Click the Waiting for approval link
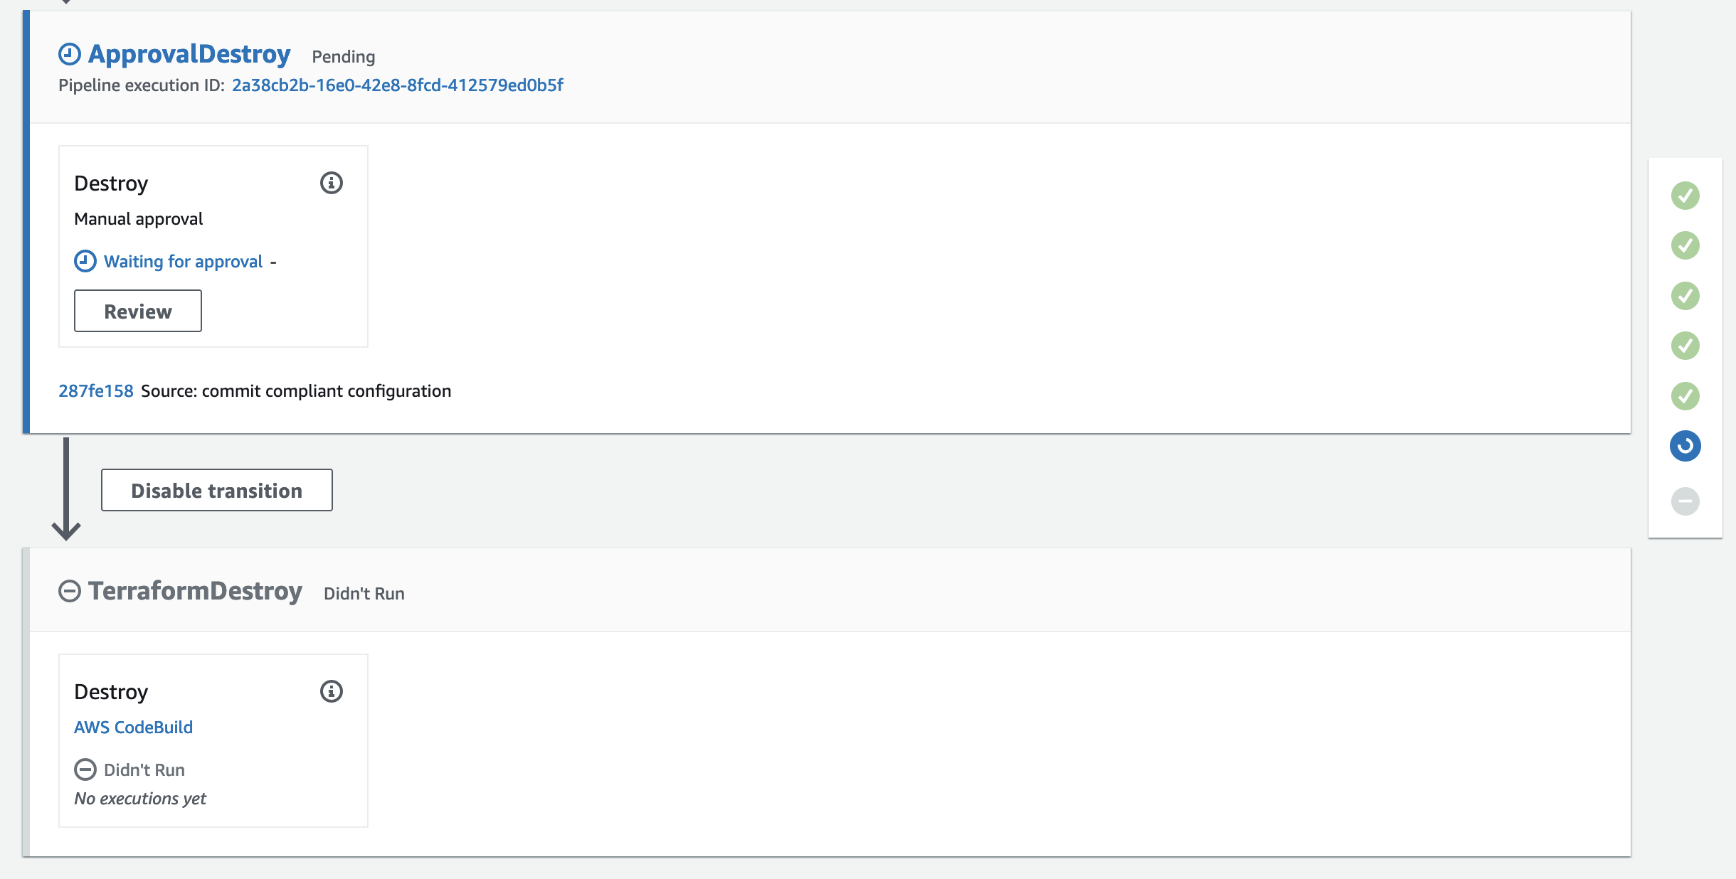1736x879 pixels. point(184,262)
